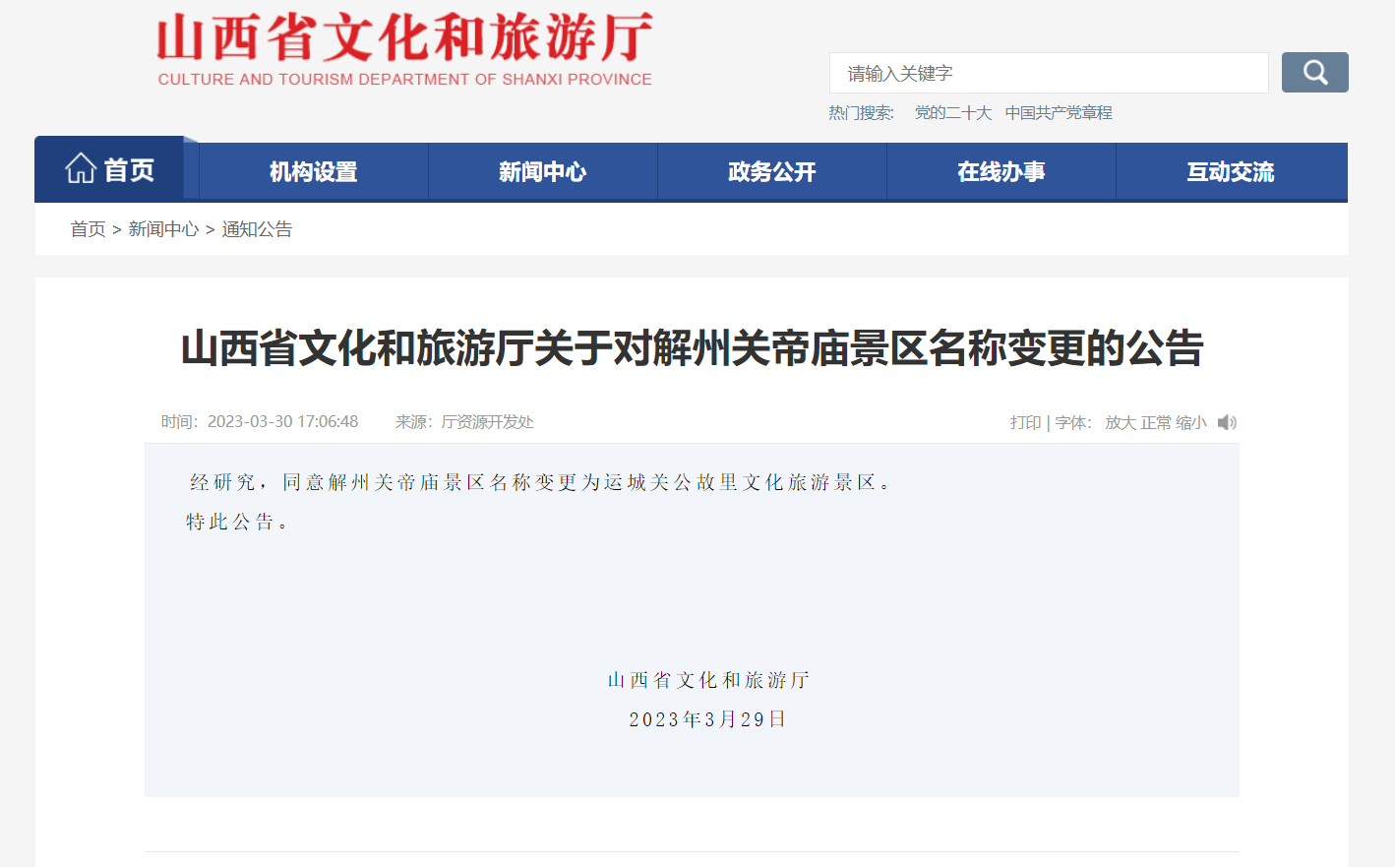Screen dimensions: 1395x867
Task: Select the 在线办事 navigation item
Action: [1001, 172]
